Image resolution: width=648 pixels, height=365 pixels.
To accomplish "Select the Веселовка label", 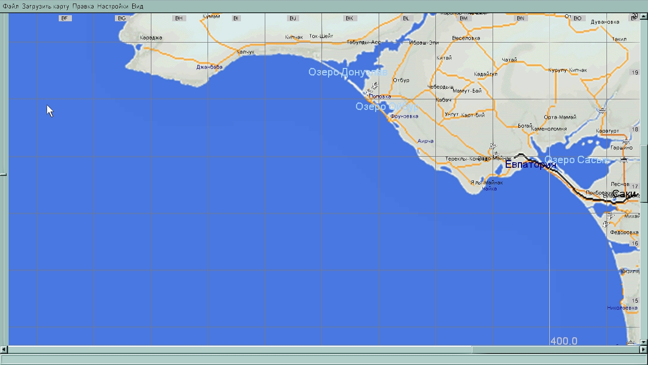I will click(x=466, y=38).
